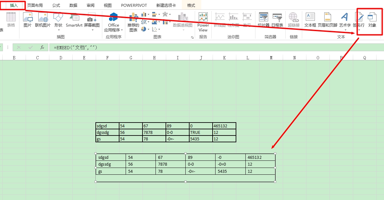Viewport: 384px width, 200px height.
Task: Expand the bar chart dropdown arrow
Action: (159, 15)
